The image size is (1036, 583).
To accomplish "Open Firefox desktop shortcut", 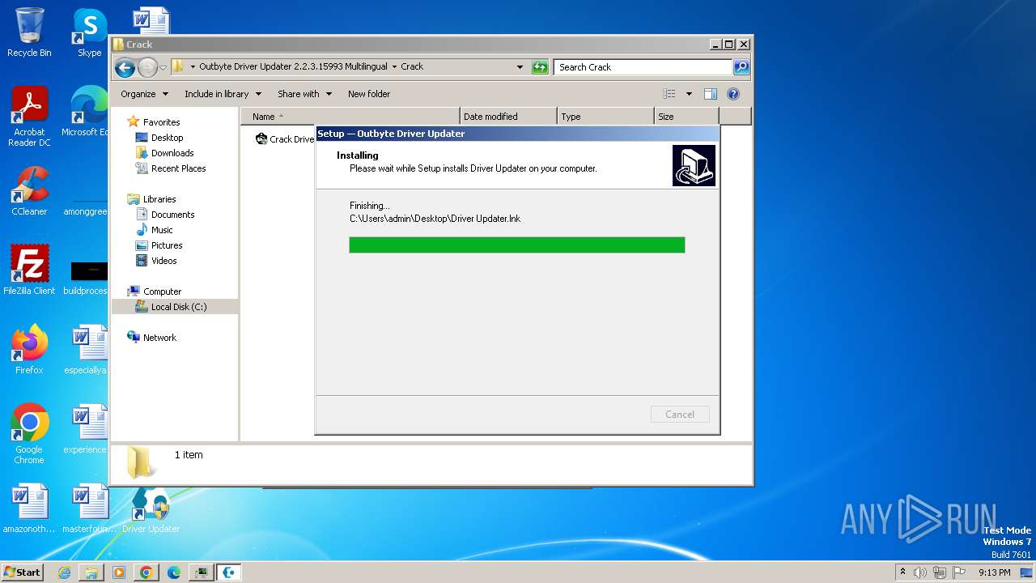I will pyautogui.click(x=29, y=349).
